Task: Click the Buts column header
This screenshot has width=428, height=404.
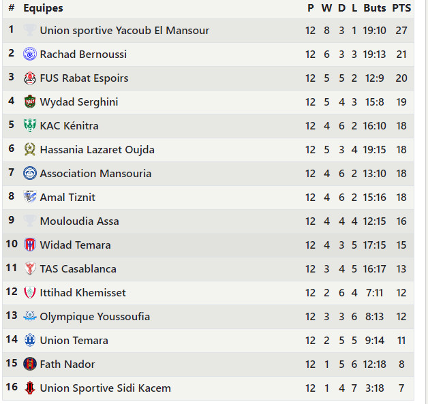Action: pos(374,8)
